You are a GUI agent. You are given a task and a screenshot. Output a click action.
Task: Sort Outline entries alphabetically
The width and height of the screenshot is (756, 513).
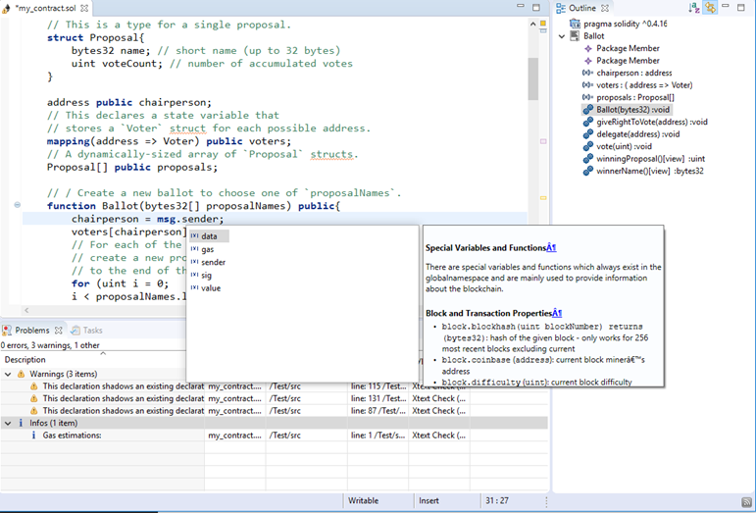[694, 8]
